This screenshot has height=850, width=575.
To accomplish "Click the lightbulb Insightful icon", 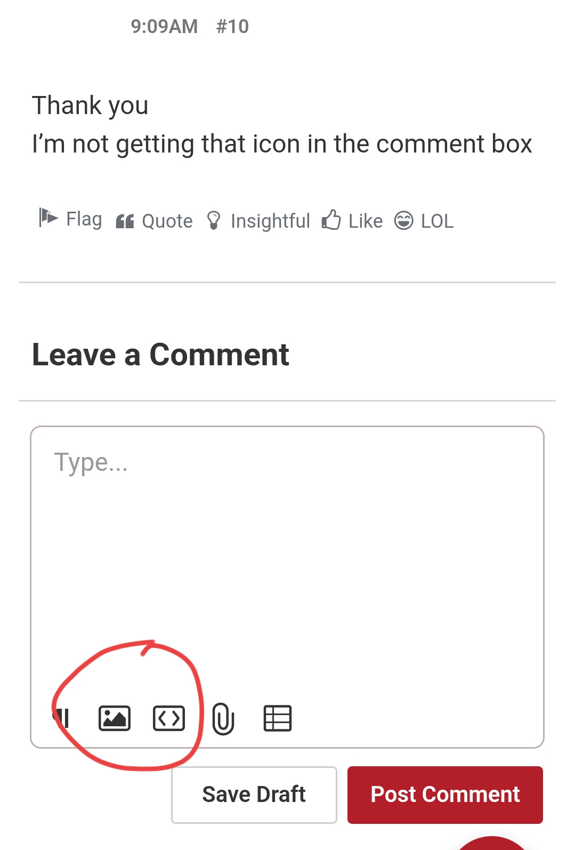I will click(213, 220).
